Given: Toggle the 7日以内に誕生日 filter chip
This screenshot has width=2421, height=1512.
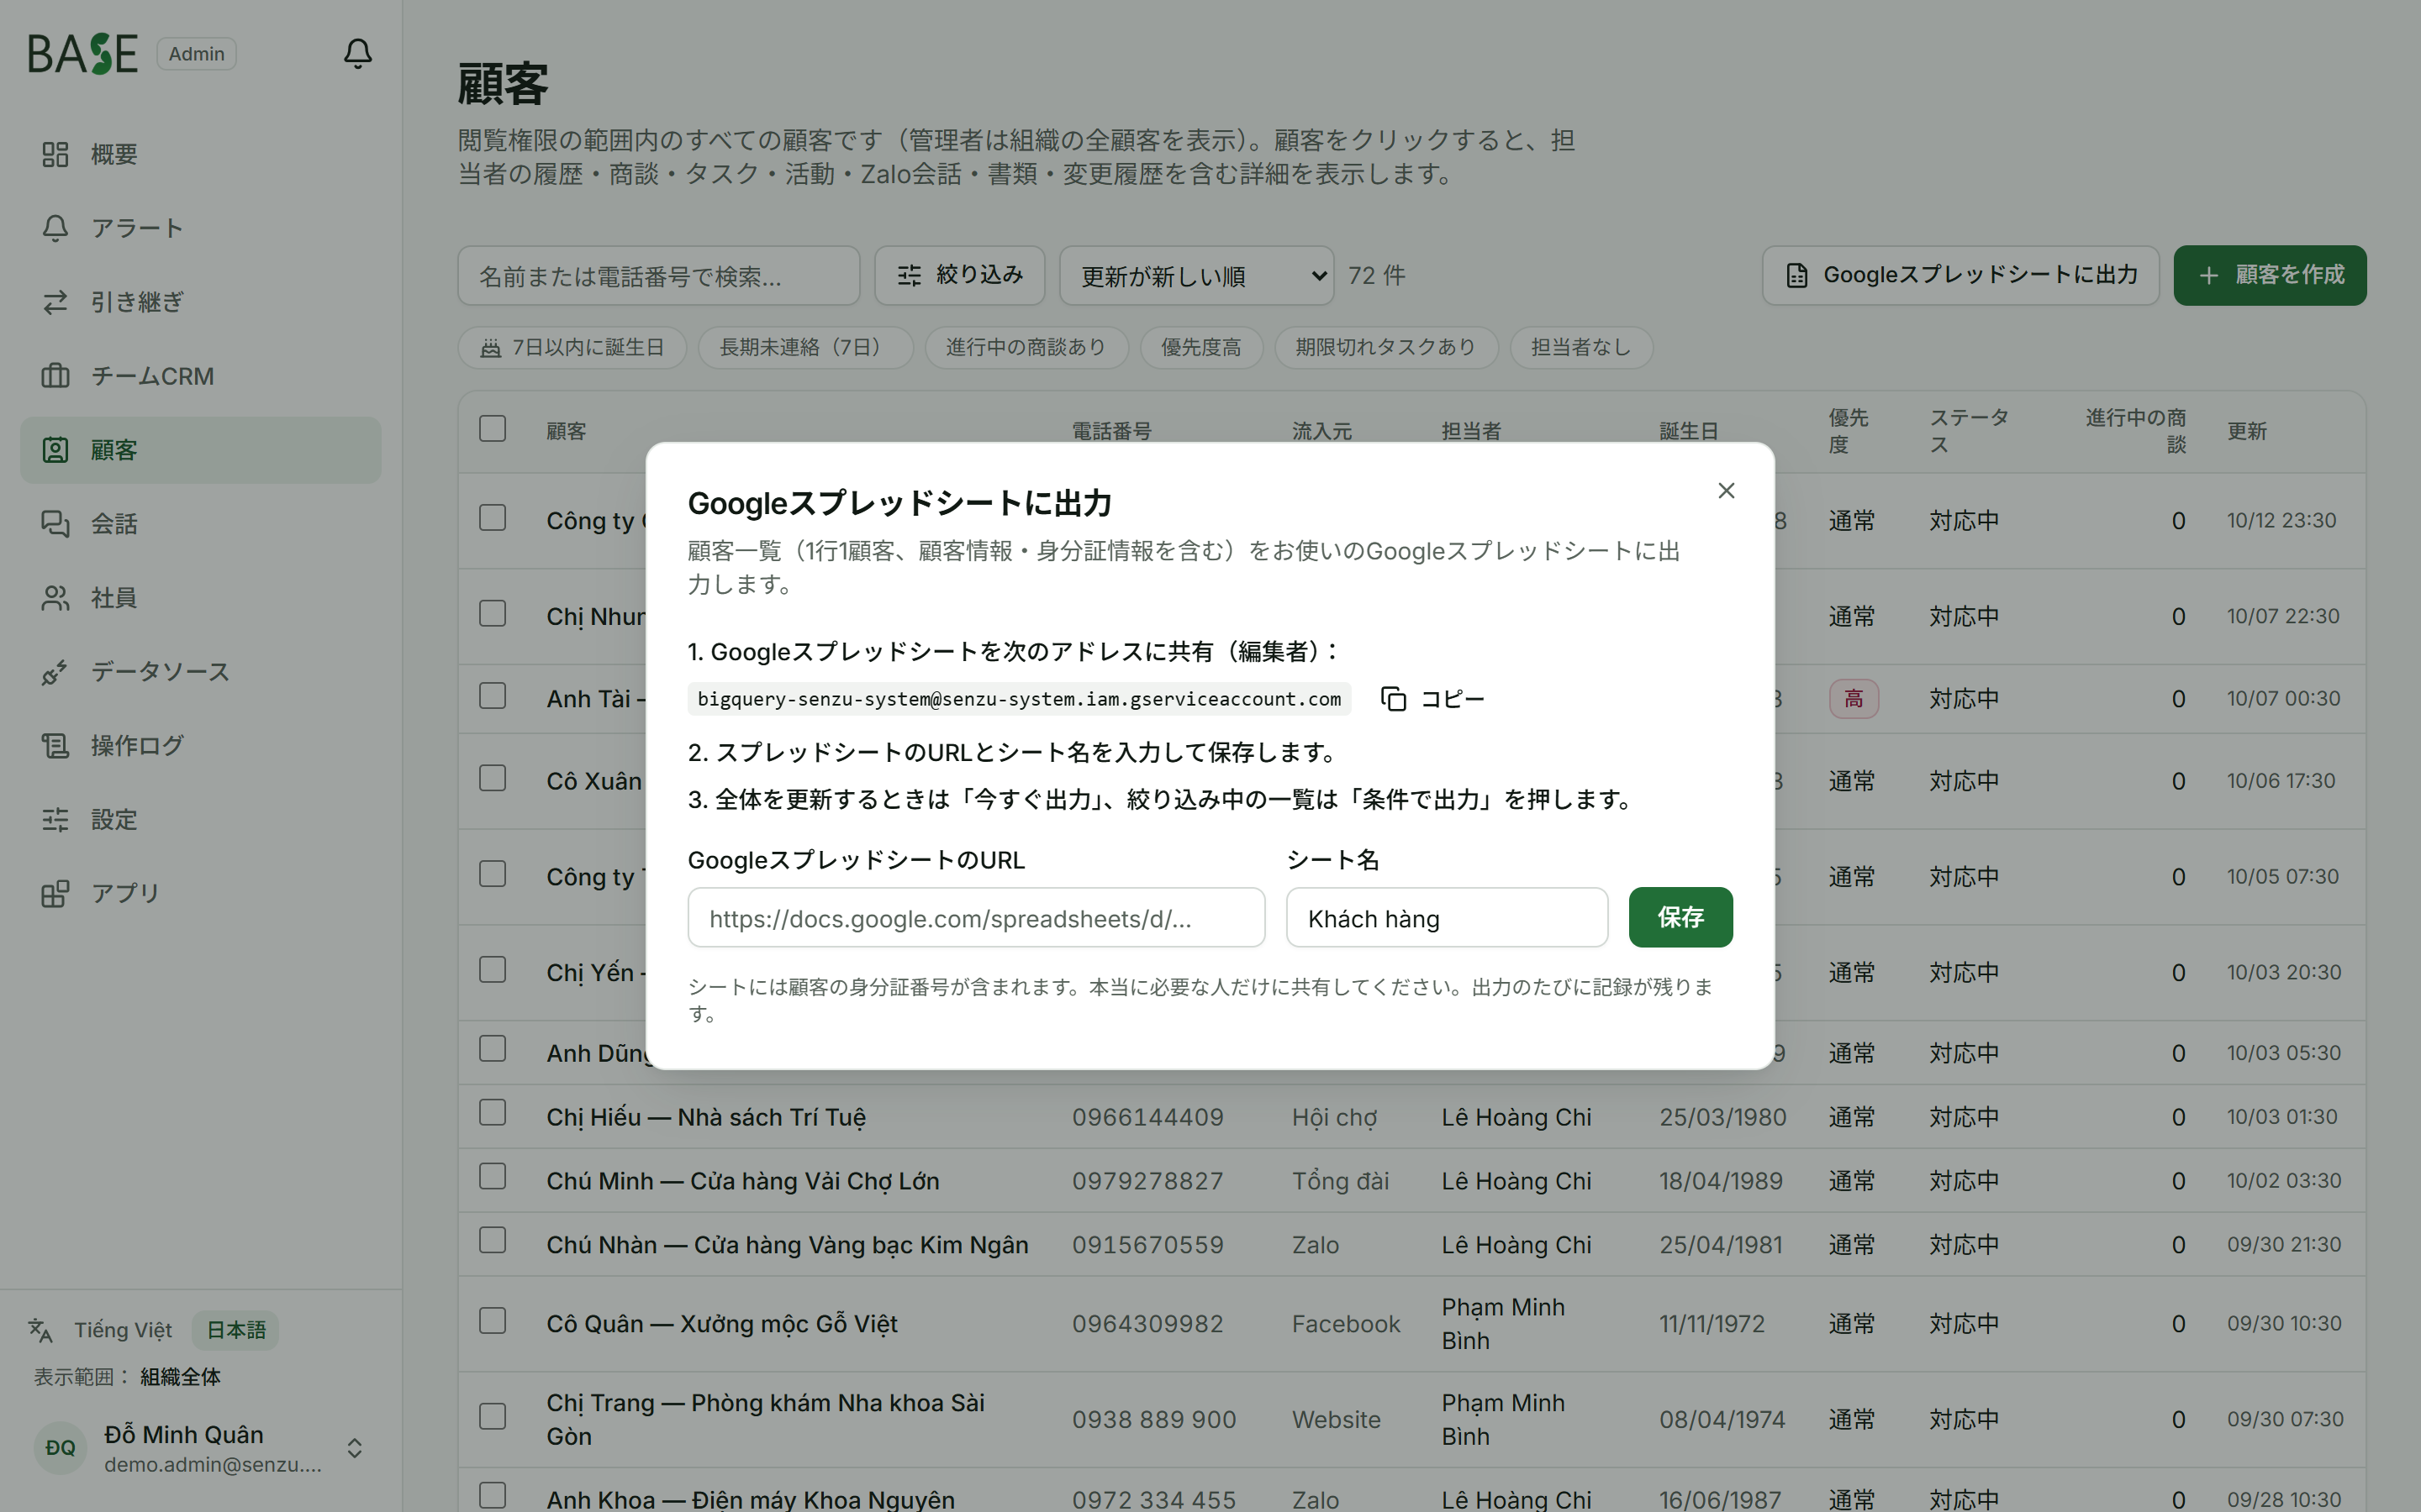Looking at the screenshot, I should [x=572, y=347].
